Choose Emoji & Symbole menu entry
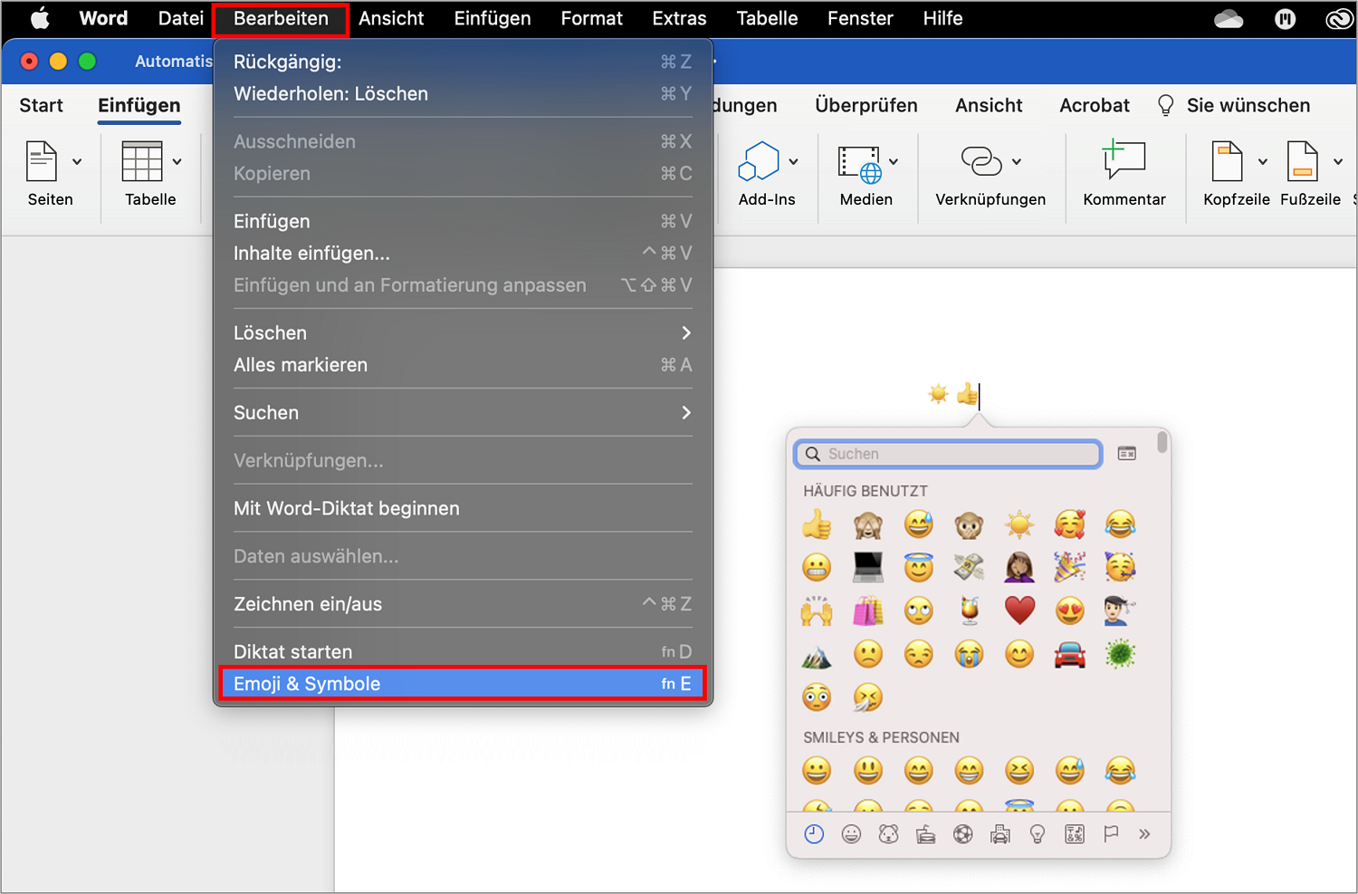Screen dimensions: 1358x894 [x=463, y=683]
